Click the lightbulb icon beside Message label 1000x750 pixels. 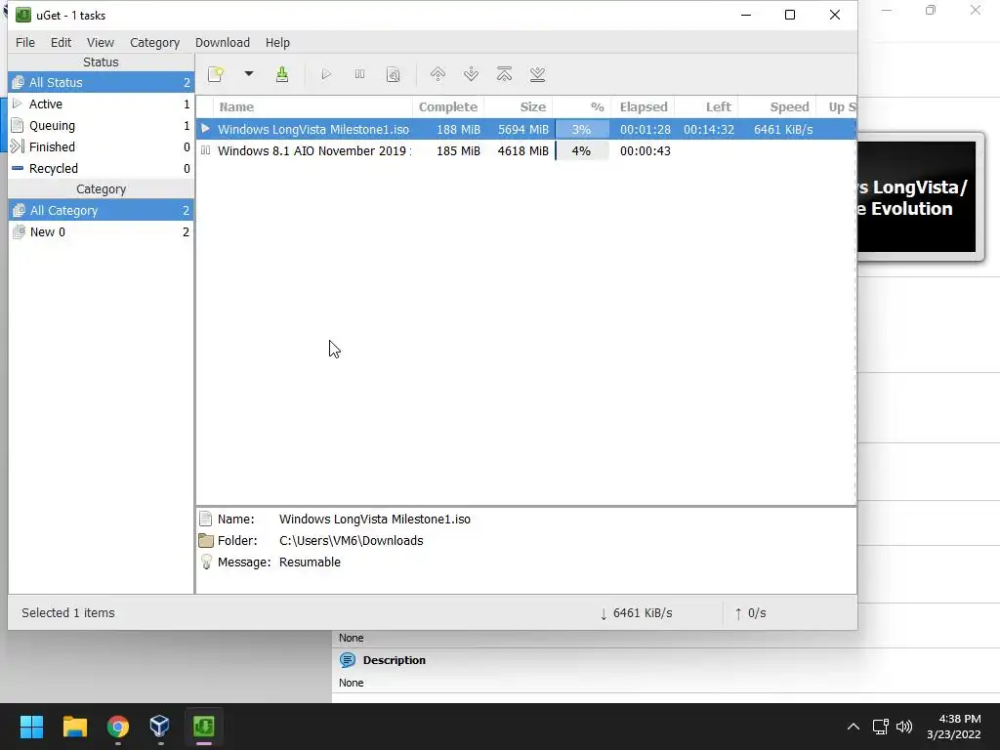[206, 562]
